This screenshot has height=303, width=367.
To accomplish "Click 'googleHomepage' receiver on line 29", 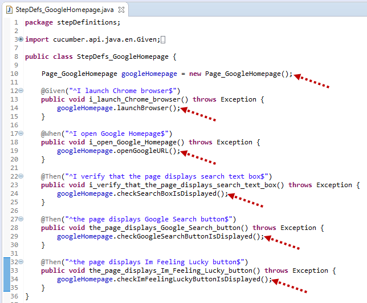I will [x=85, y=237].
